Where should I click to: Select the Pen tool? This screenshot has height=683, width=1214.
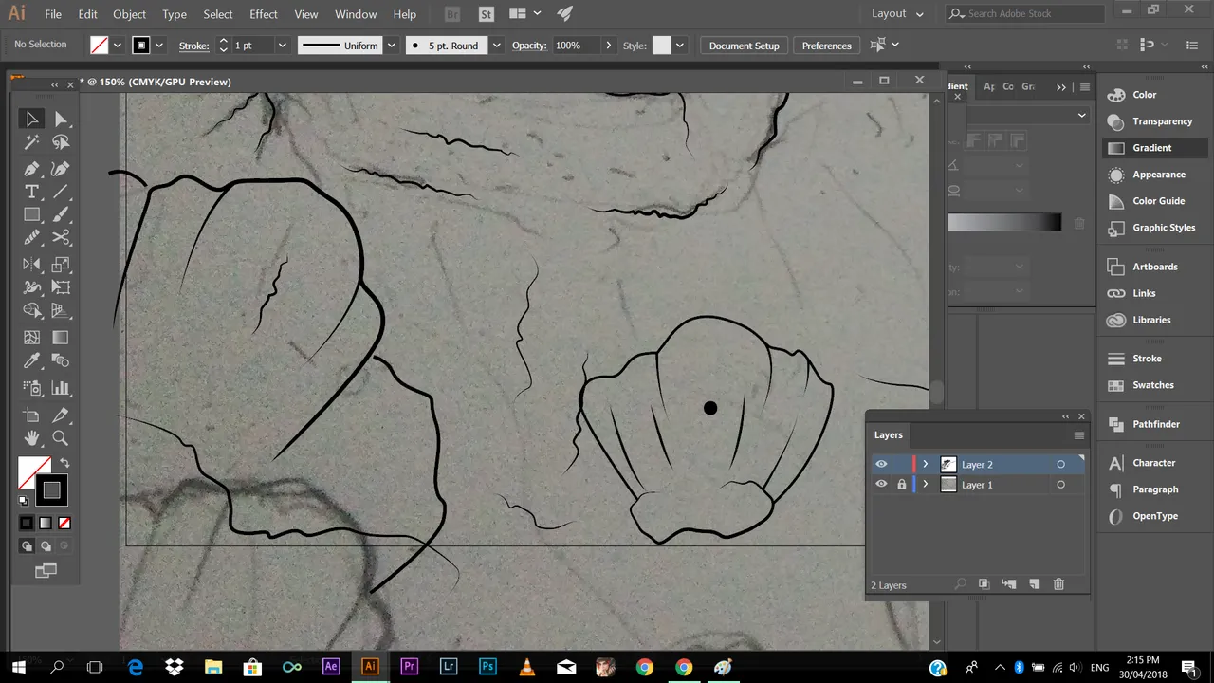31,169
